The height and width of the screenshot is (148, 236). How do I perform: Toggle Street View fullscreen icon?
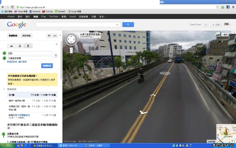tap(232, 32)
